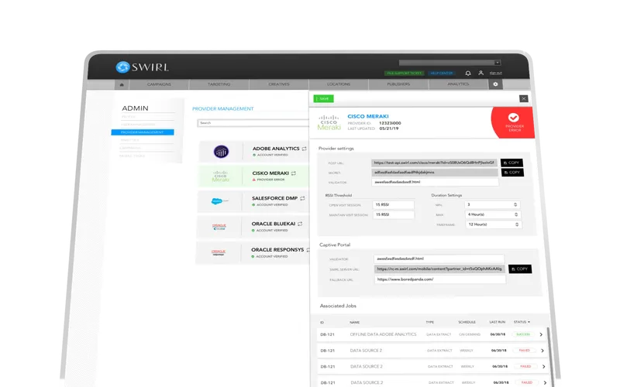Click the Fallback URL field
Viewport: 620px width, 387px height.
pos(439,279)
